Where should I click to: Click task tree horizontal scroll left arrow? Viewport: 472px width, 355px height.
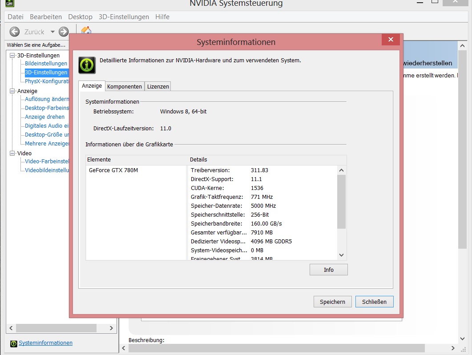coord(11,328)
